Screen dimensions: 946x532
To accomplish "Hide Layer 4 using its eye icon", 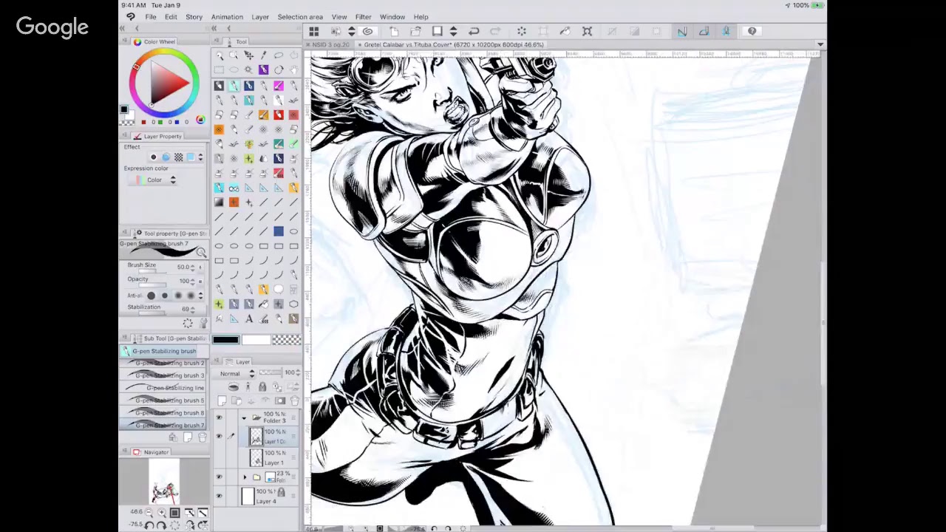I will point(219,496).
